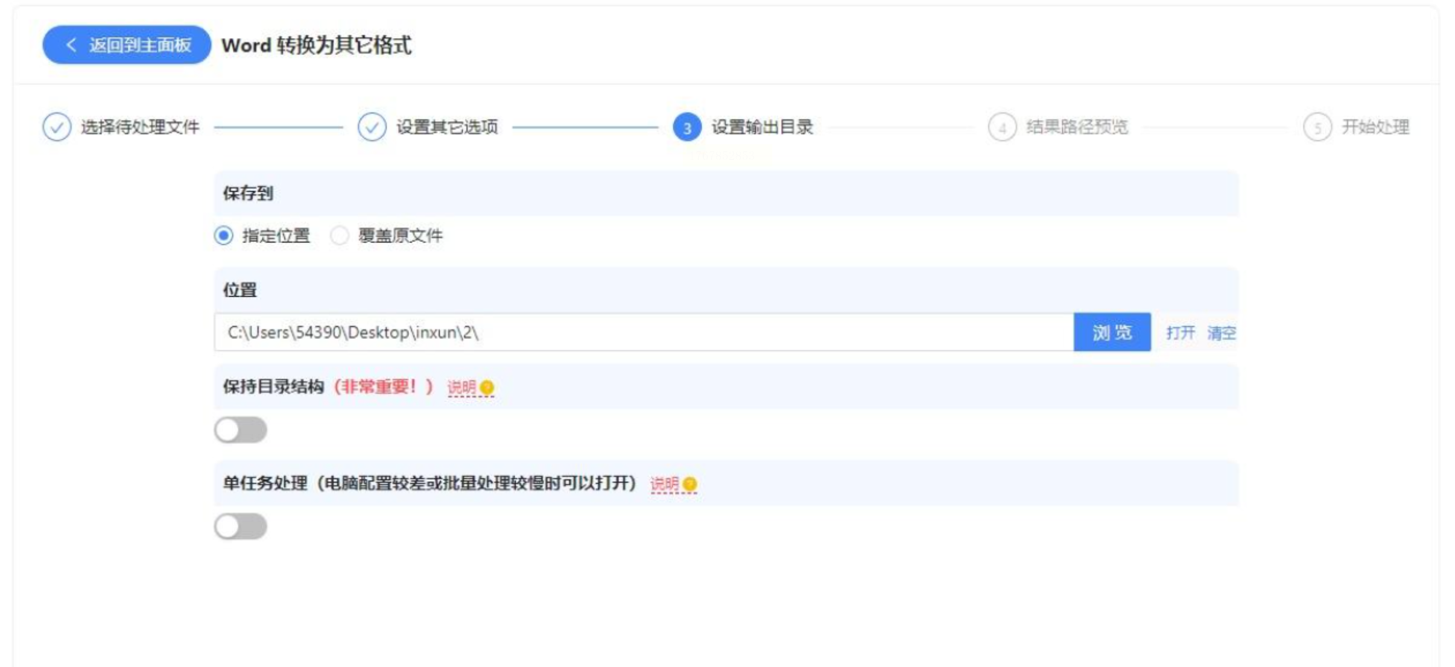Go to 选择待处理文件 step label
Screen dimensions: 1455x667
click(x=140, y=127)
